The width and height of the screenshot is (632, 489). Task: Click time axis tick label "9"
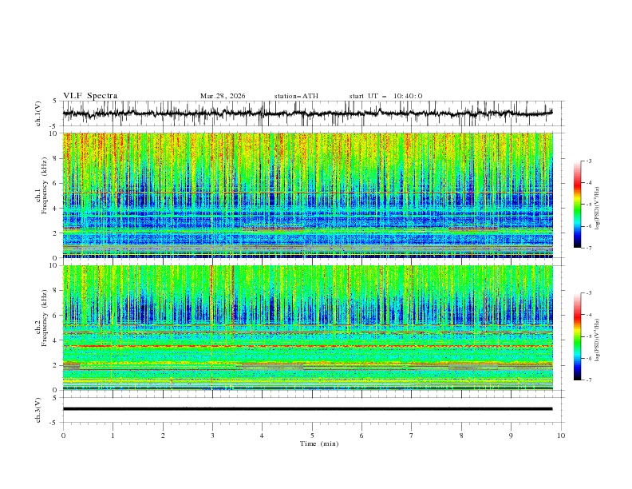pos(511,435)
